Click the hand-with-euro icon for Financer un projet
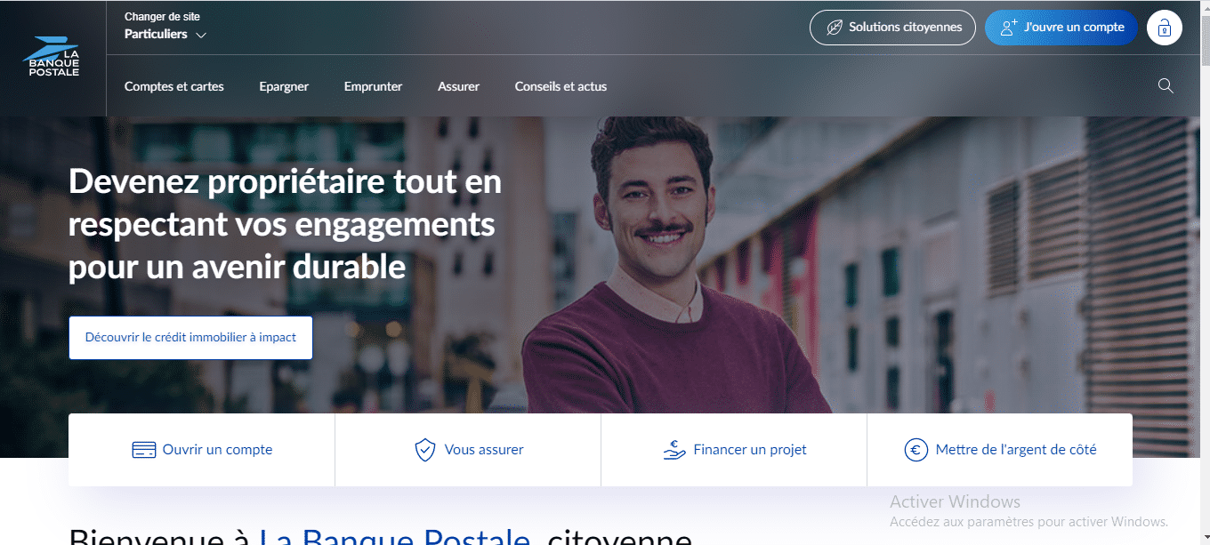Image resolution: width=1210 pixels, height=545 pixels. pos(674,450)
